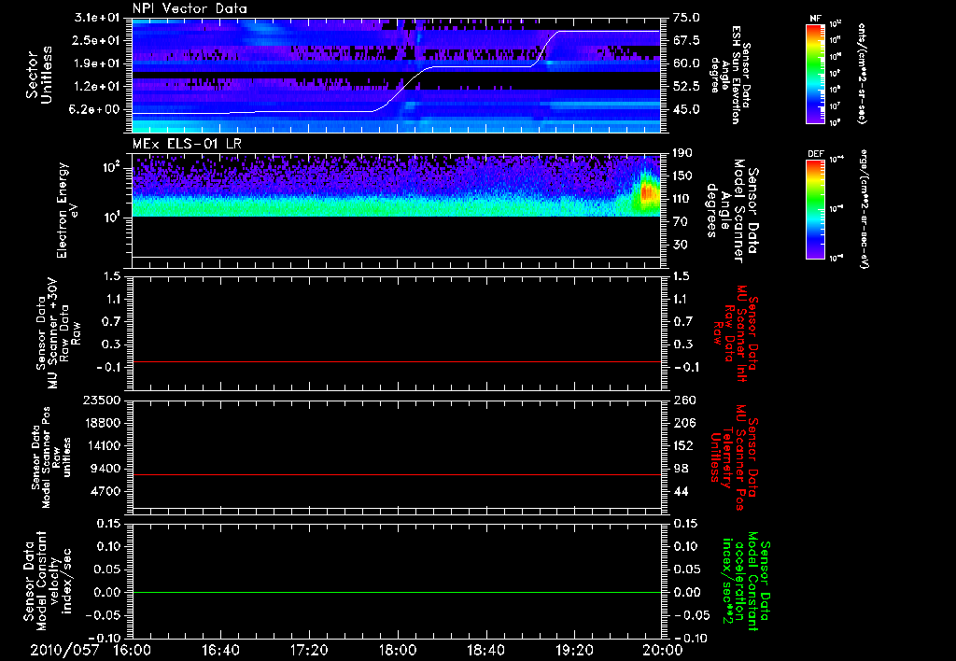Click the 260 telemetry tick value

pyautogui.click(x=684, y=400)
